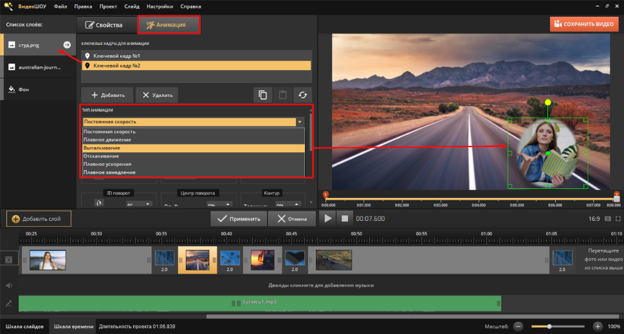This screenshot has width=624, height=334.
Task: Open the Проект menu
Action: coord(108,6)
